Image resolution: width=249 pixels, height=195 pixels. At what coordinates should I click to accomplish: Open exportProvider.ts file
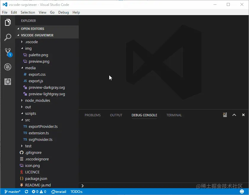47,126
